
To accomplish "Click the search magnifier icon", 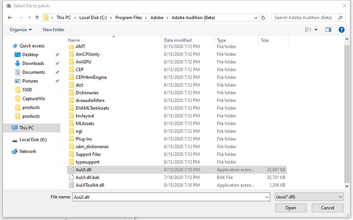I will (x=340, y=18).
